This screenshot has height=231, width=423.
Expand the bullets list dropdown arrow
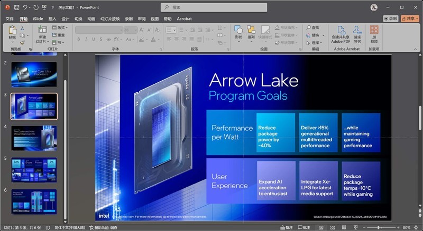(175, 30)
